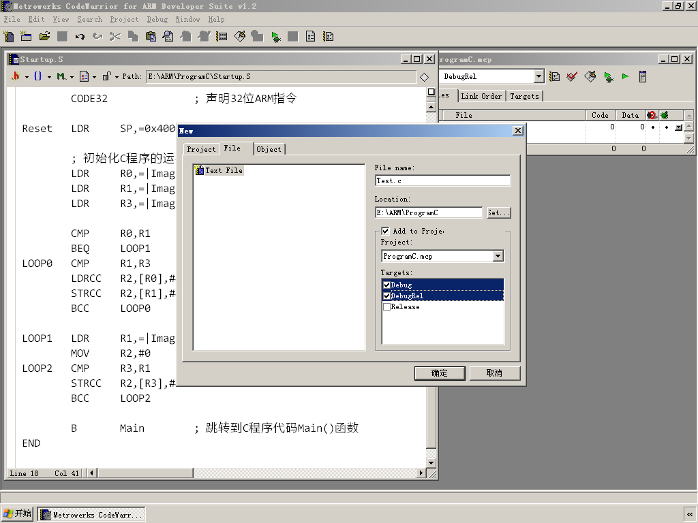The image size is (698, 523).
Task: Click the Open file folder icon
Action: (x=44, y=37)
